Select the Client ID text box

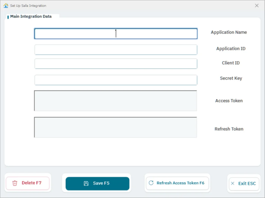[x=116, y=64]
